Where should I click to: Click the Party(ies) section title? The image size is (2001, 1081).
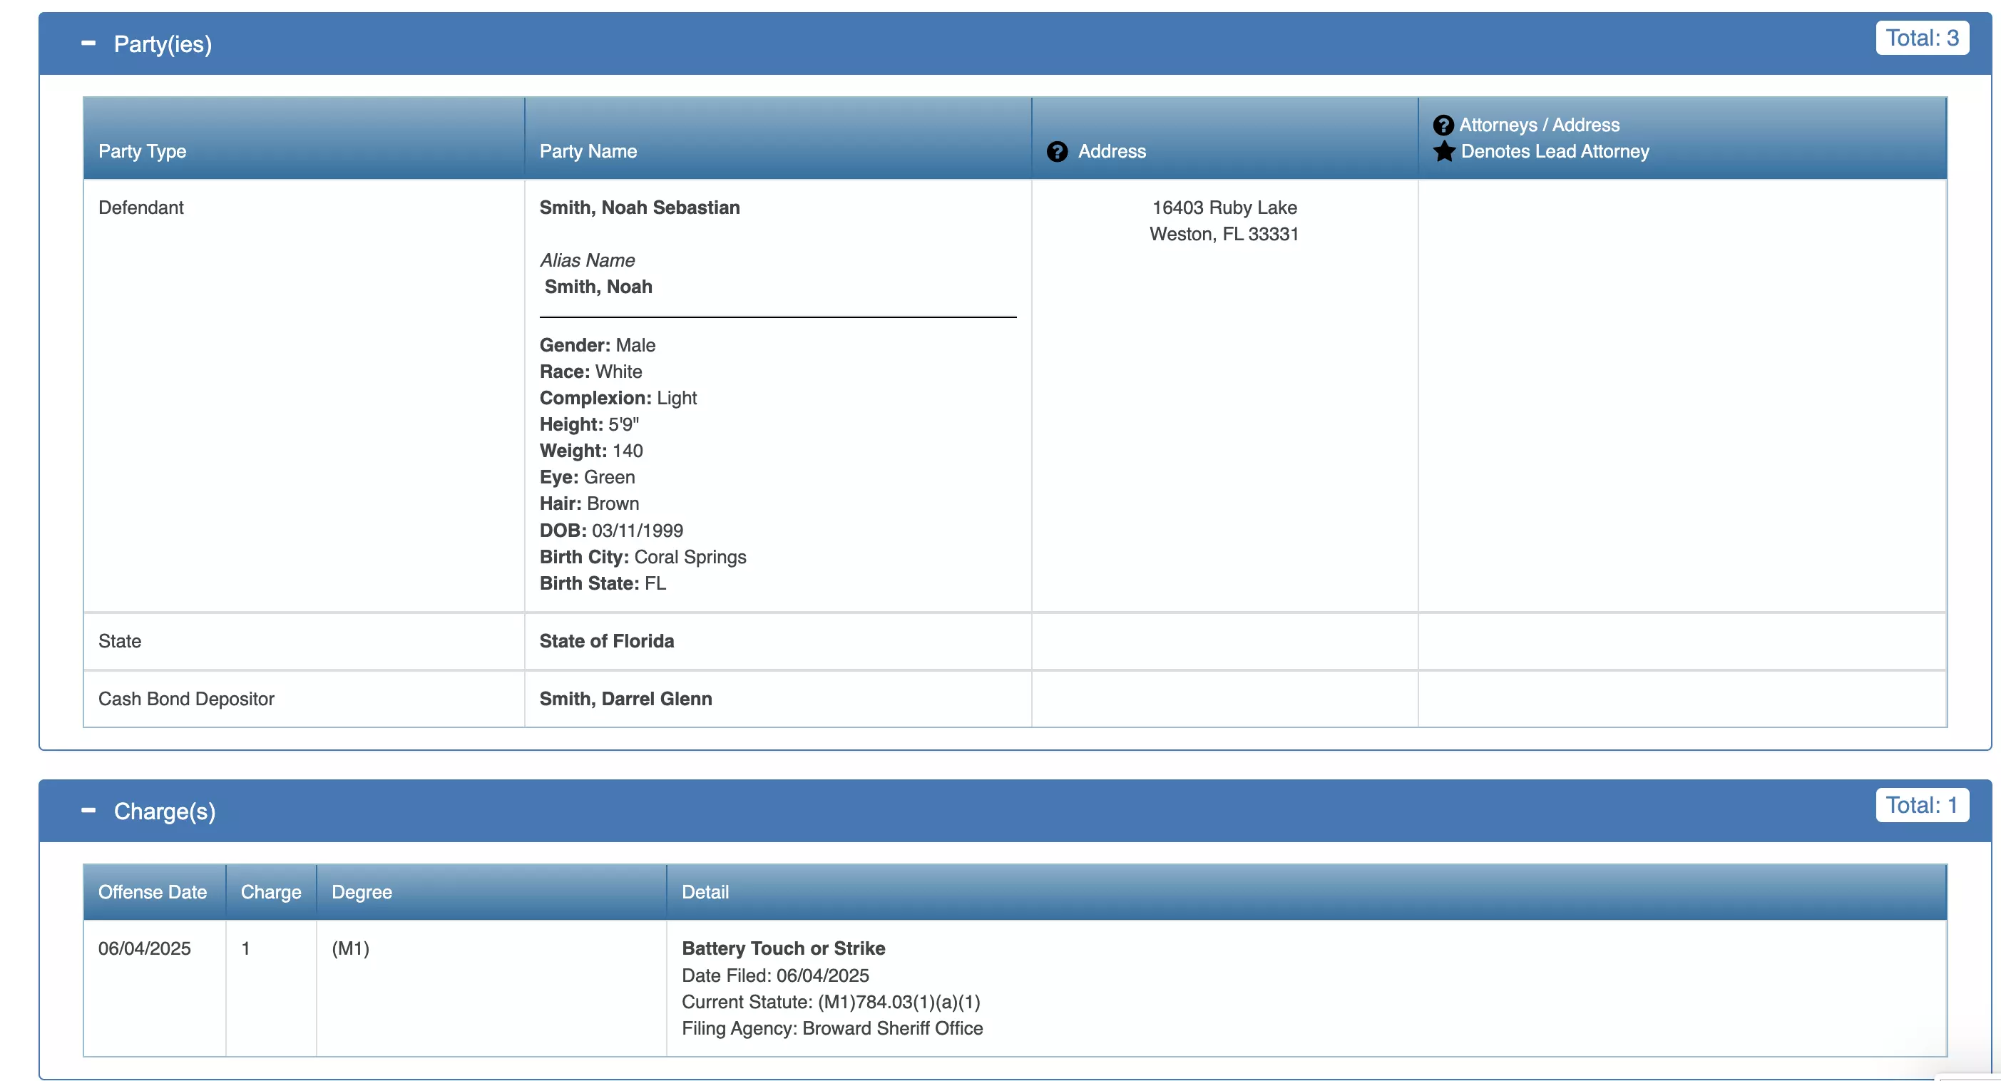coord(163,44)
